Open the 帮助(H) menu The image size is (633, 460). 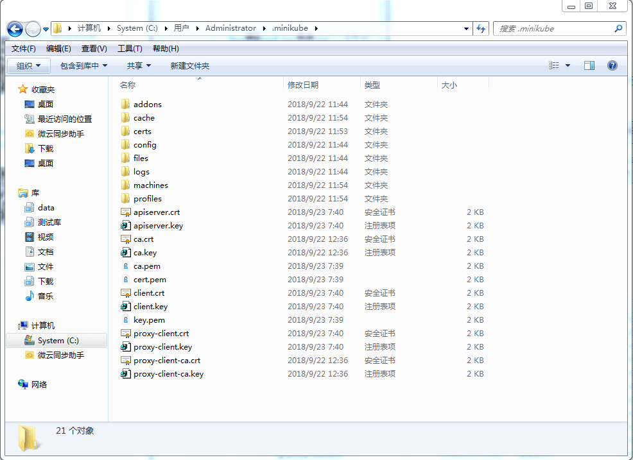(x=166, y=48)
